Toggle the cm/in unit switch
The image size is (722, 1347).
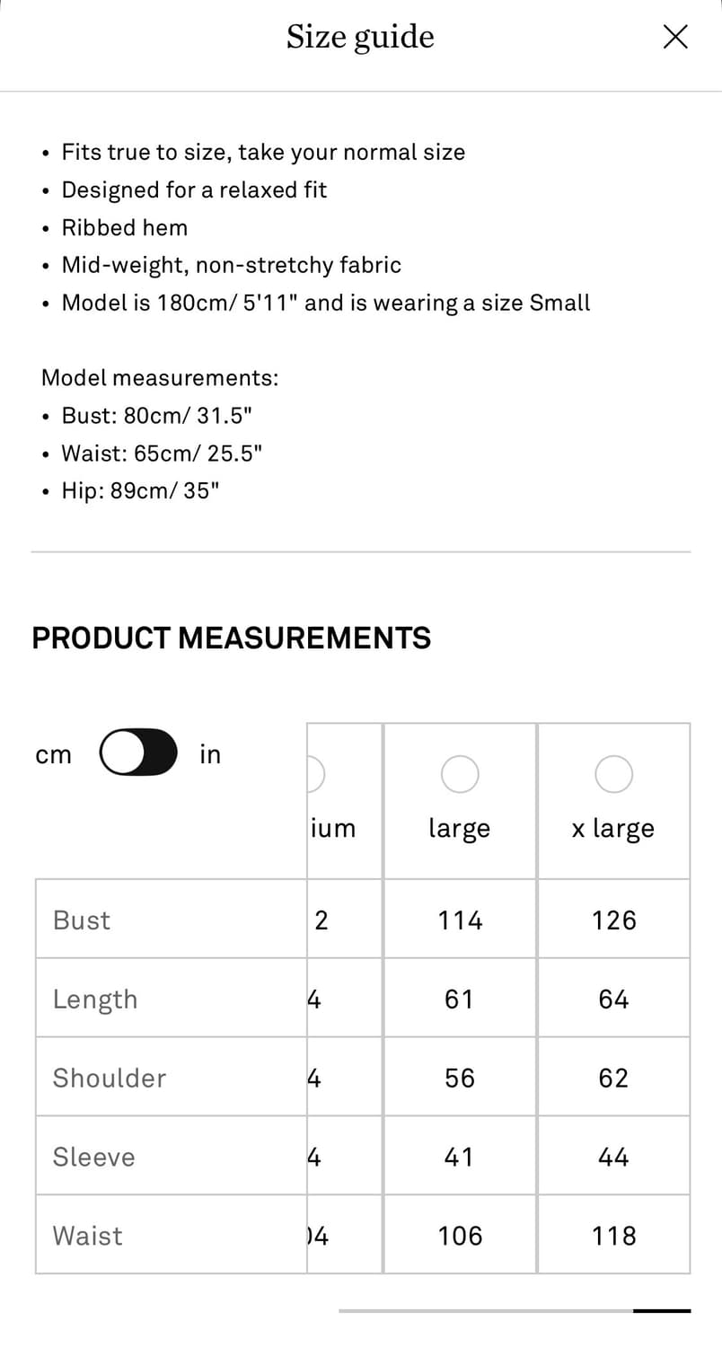138,752
